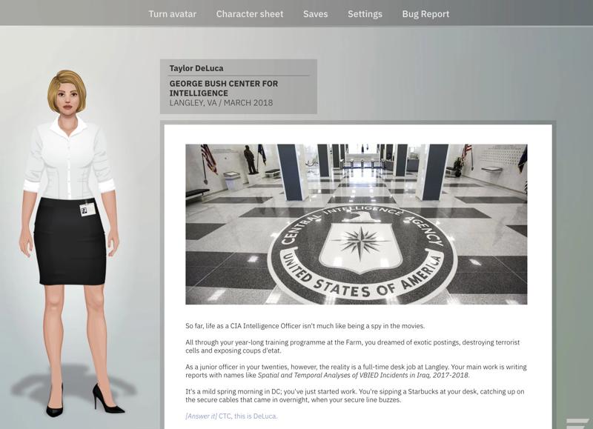Click the character name Taylor DeLuca
This screenshot has height=429, width=593.
coord(196,68)
